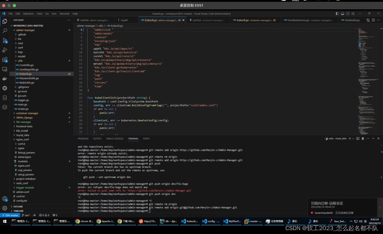The width and height of the screenshot is (383, 234).
Task: Open RedisUtils.go in the explorer
Action: [42, 83]
